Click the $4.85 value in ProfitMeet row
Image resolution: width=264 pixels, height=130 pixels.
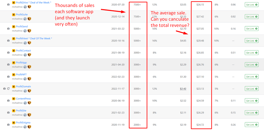click(x=183, y=41)
